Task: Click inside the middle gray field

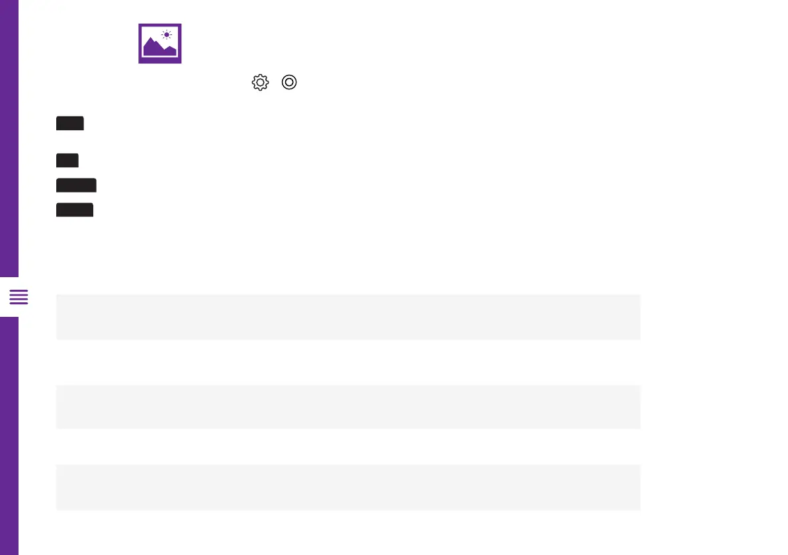Action: (x=348, y=407)
